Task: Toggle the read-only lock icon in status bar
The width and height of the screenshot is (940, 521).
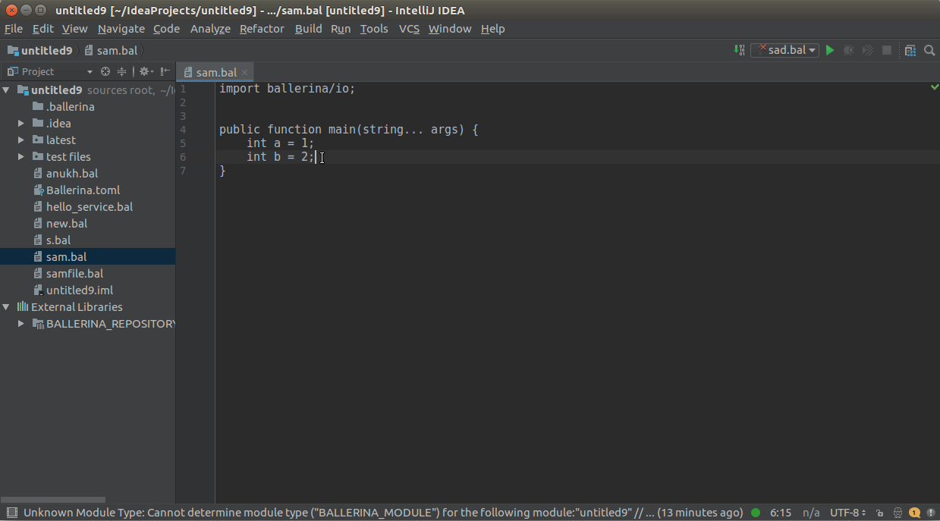Action: [879, 513]
